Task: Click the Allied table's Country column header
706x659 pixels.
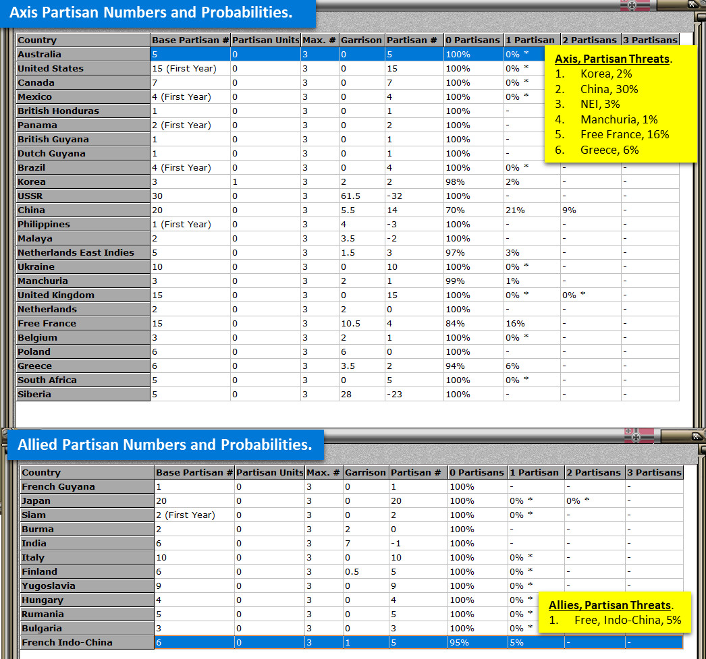Action: [x=87, y=472]
